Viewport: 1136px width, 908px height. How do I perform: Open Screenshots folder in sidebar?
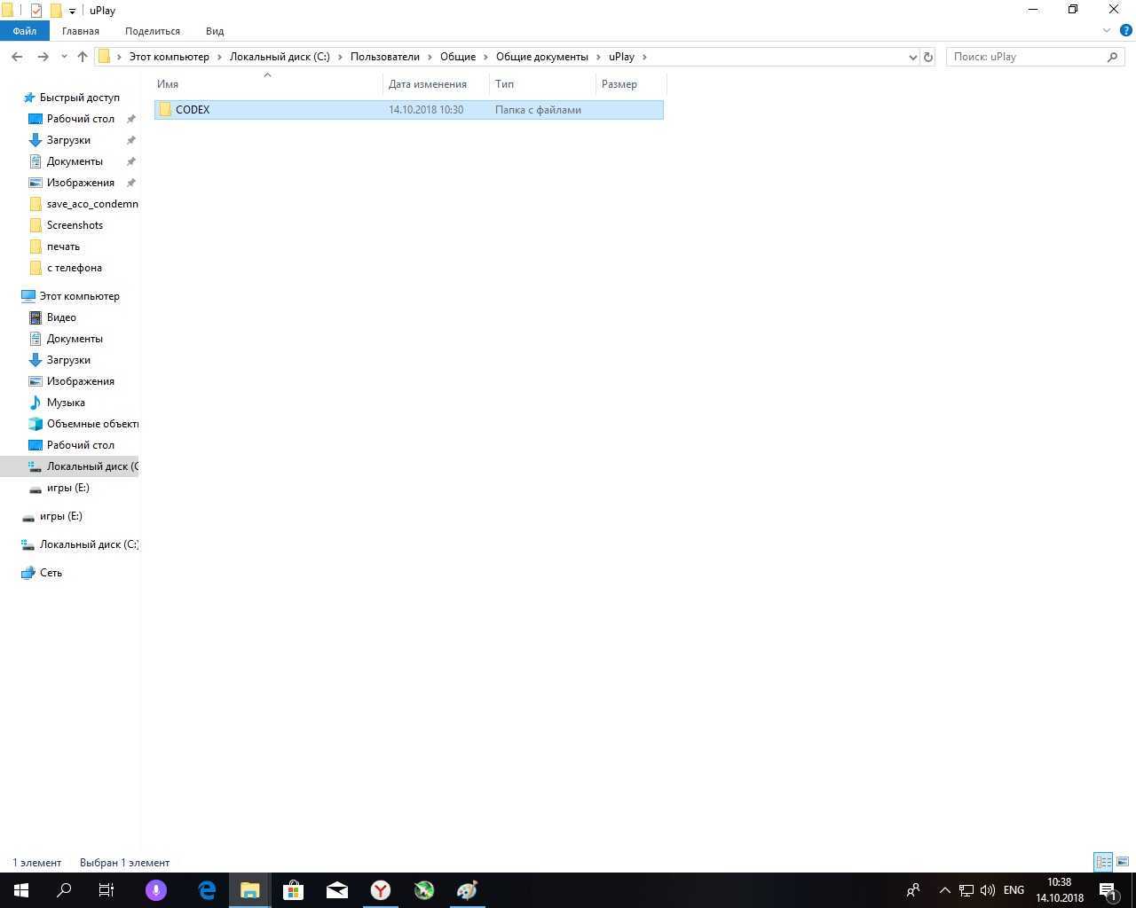(75, 225)
